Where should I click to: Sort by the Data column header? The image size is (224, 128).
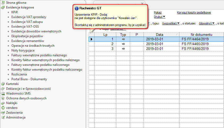(161, 35)
